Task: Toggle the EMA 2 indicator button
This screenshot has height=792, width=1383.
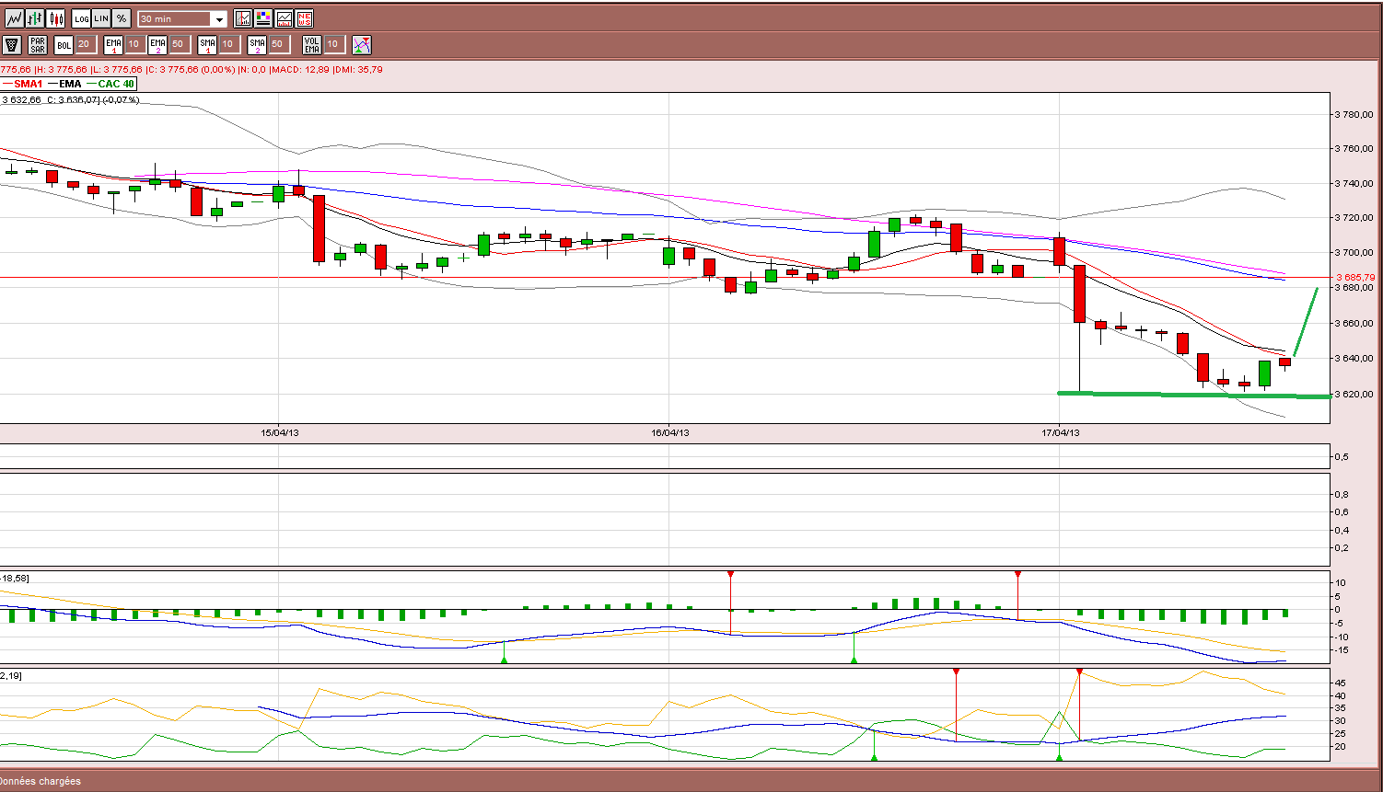Action: tap(157, 44)
